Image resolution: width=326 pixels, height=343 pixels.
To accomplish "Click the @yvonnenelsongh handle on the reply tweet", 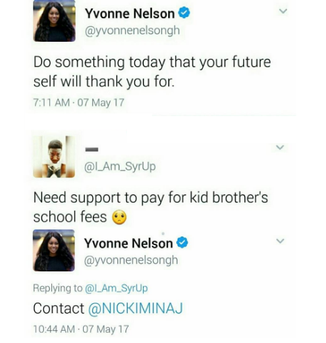I will [131, 260].
